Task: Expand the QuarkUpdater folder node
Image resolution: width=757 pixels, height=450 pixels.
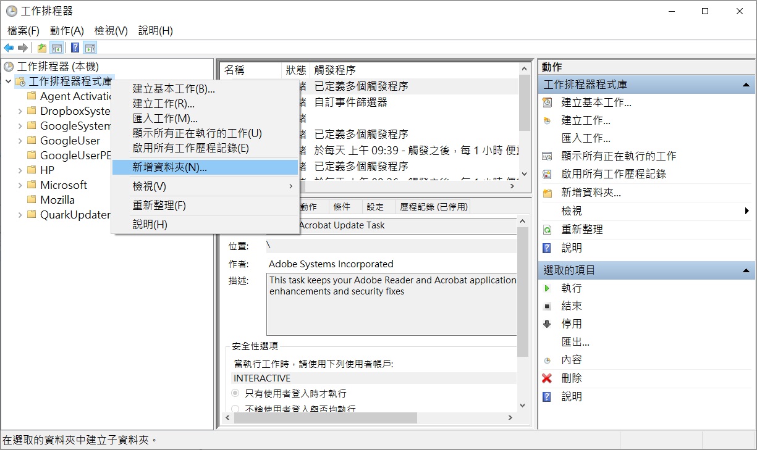Action: click(x=20, y=215)
